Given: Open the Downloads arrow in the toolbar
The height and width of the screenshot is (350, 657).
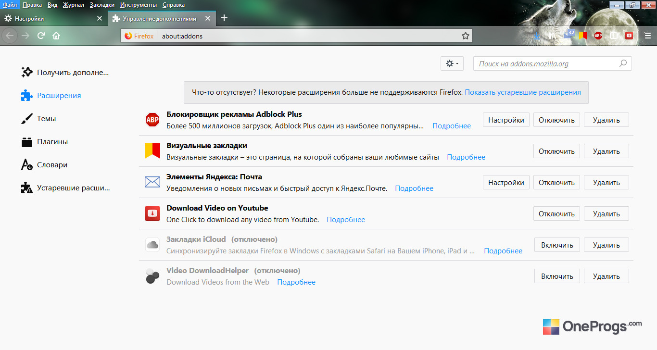Looking at the screenshot, I should coord(537,36).
